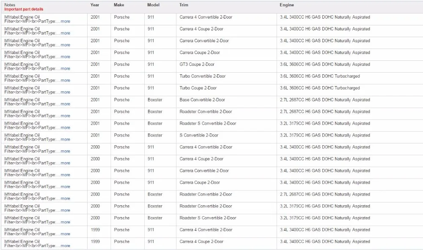Click the Model column header
The width and height of the screenshot is (423, 250).
tap(153, 5)
